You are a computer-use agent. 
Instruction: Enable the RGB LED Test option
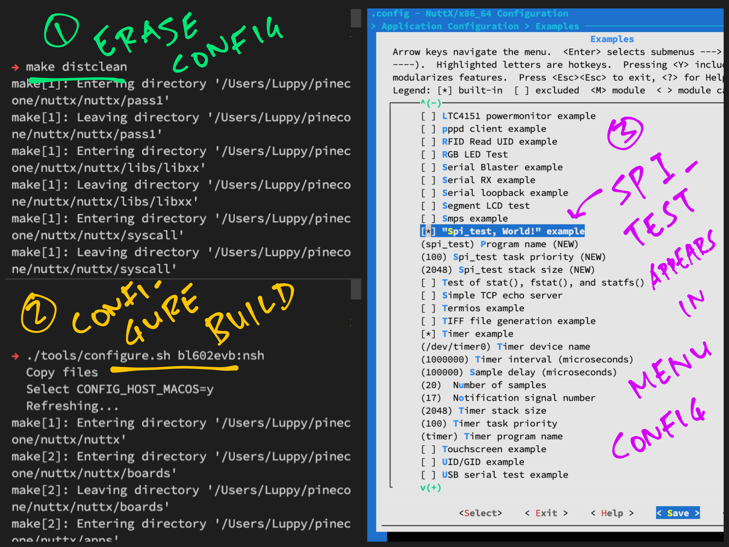click(428, 154)
